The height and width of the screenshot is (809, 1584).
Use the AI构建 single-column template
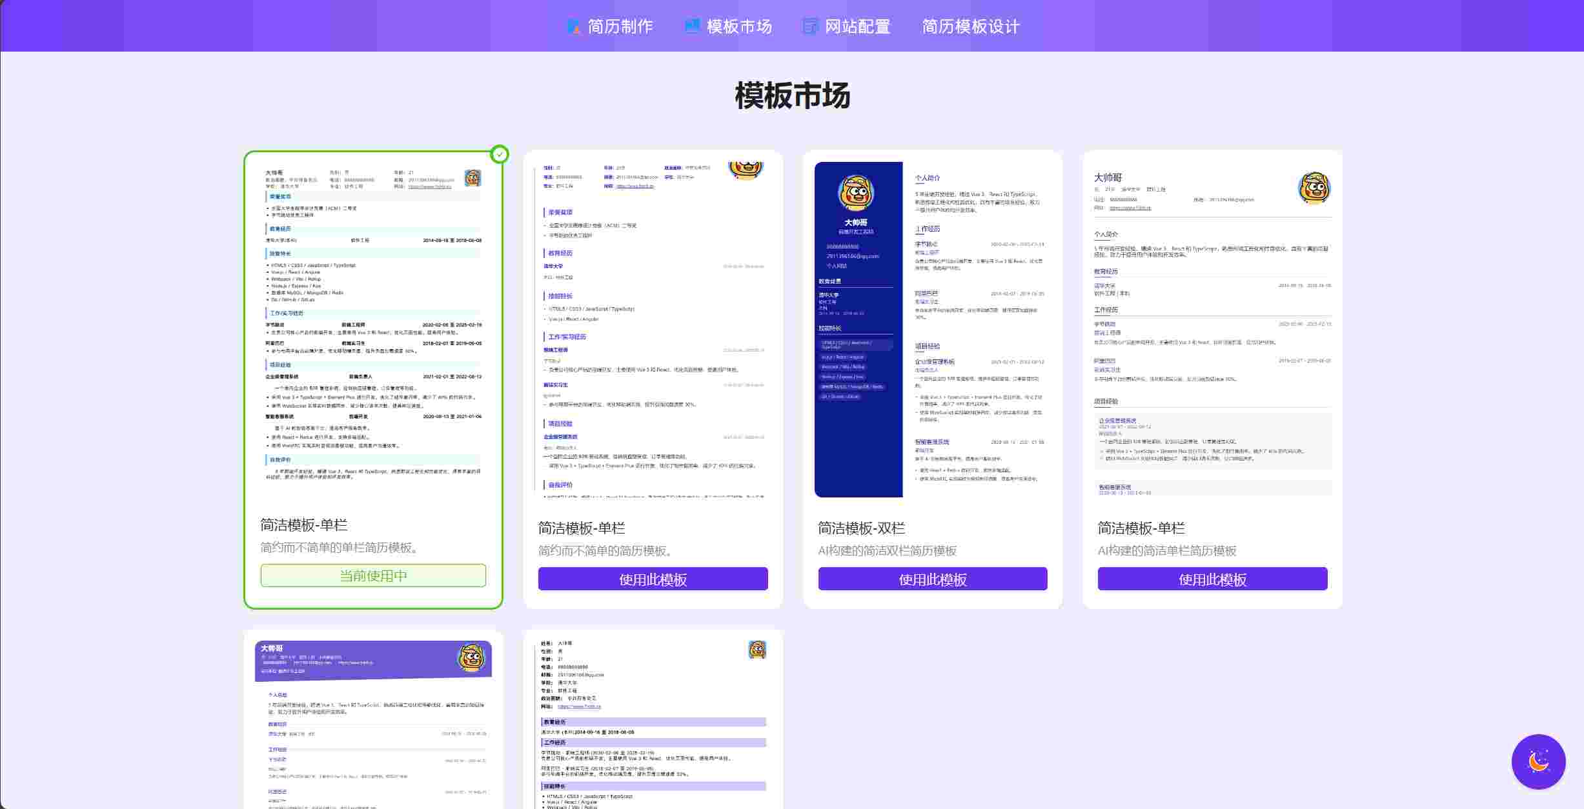point(1212,579)
